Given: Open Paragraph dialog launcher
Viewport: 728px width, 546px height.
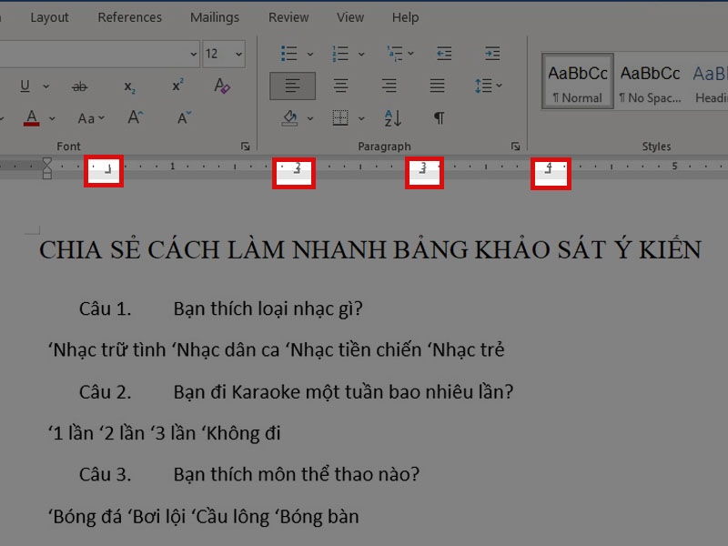Looking at the screenshot, I should 515,147.
